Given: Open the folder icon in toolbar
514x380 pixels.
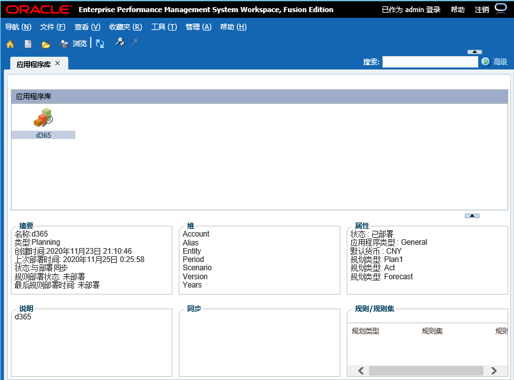Looking at the screenshot, I should 46,44.
